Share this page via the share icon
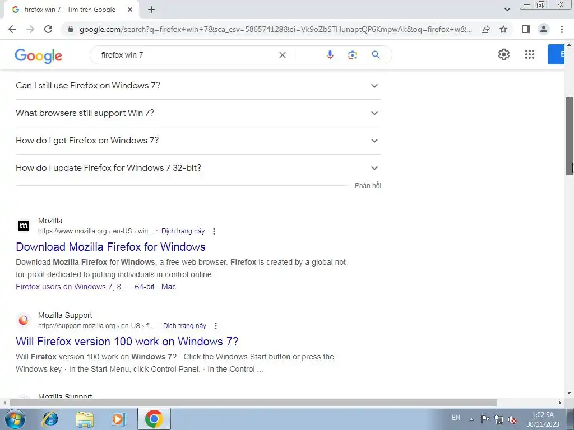This screenshot has height=430, width=574. 485,29
